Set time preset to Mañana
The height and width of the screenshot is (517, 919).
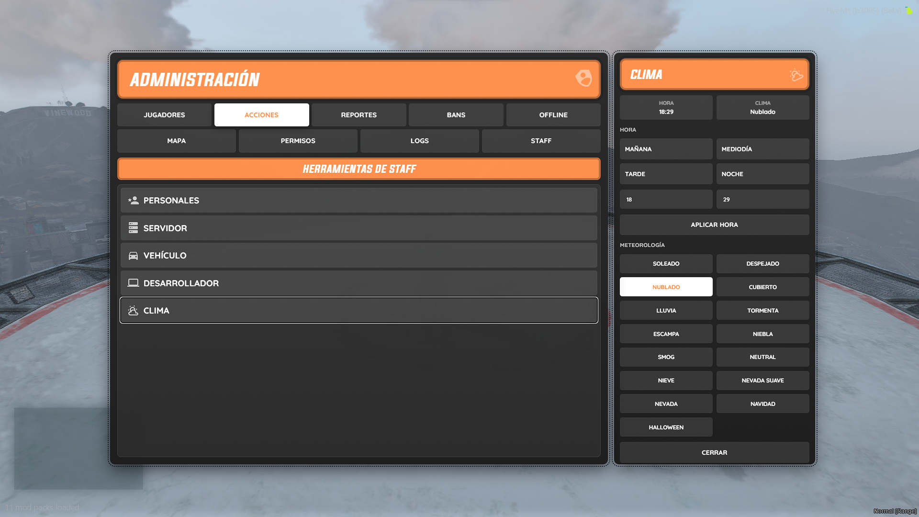tap(666, 149)
